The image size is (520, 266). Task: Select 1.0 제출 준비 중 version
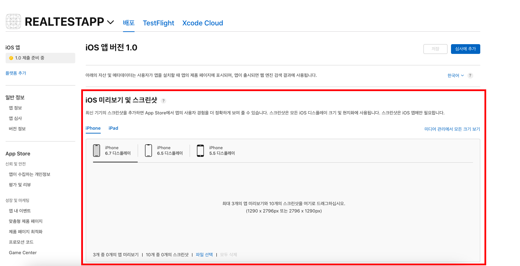pyautogui.click(x=40, y=58)
